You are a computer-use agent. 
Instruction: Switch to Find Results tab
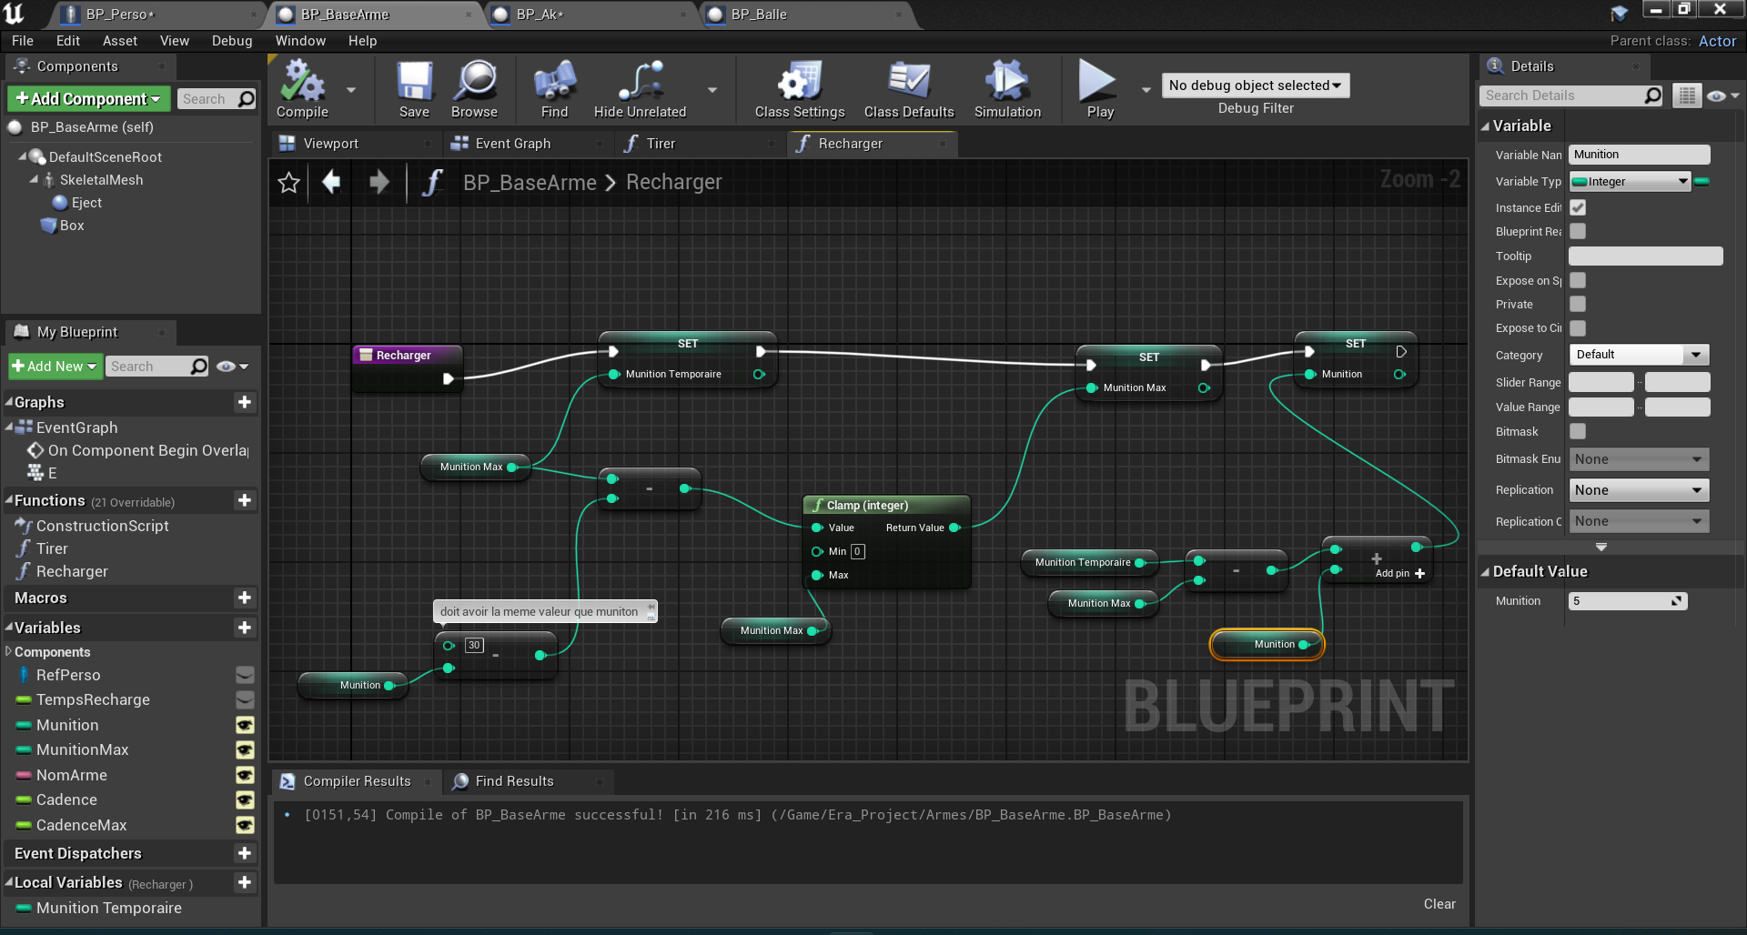click(x=514, y=781)
